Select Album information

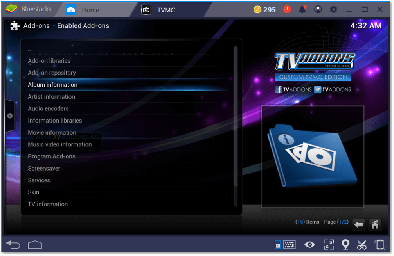(x=128, y=85)
